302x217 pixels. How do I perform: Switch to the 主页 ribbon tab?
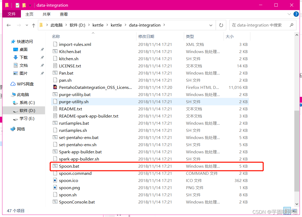(29, 14)
